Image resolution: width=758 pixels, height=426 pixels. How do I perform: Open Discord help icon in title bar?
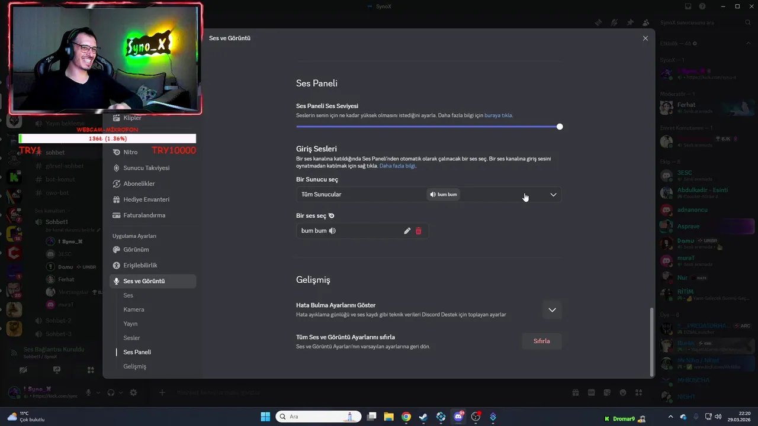point(702,7)
